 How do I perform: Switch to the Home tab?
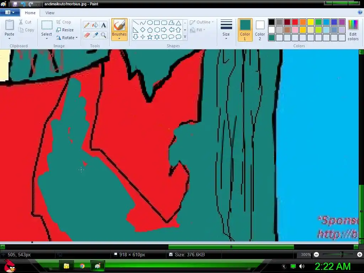pos(30,13)
